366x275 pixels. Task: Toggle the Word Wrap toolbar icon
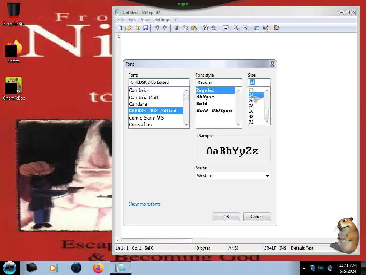226,28
